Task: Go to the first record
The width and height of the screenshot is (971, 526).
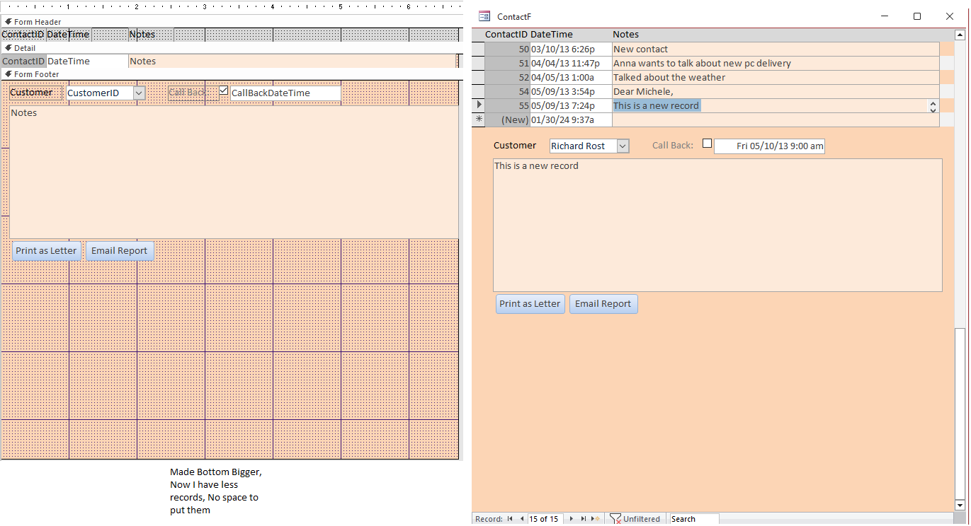Action: coord(510,519)
